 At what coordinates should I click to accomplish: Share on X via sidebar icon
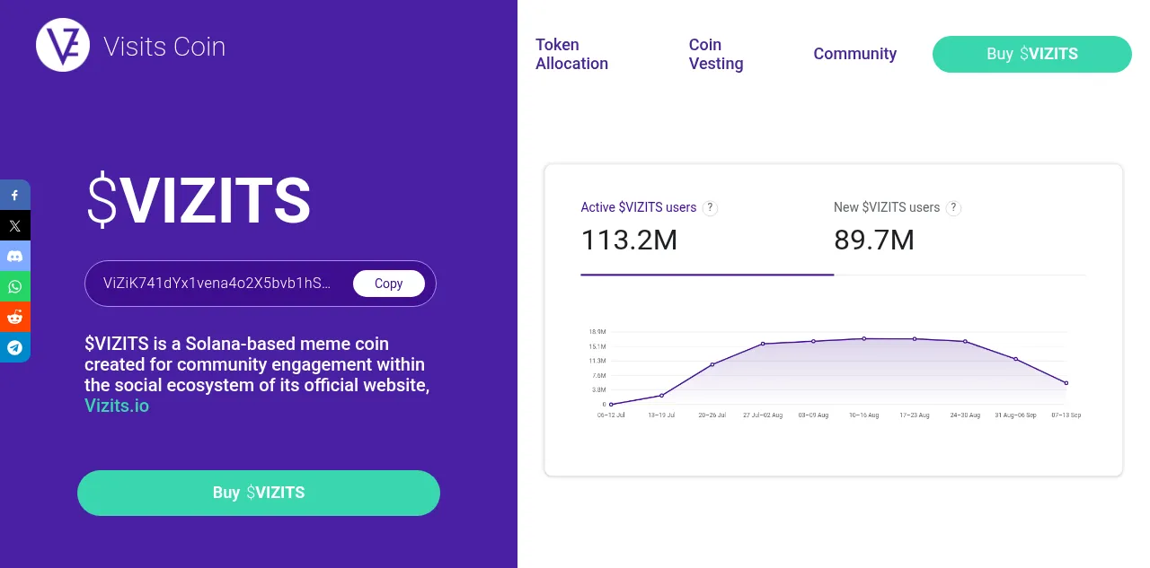click(x=15, y=225)
